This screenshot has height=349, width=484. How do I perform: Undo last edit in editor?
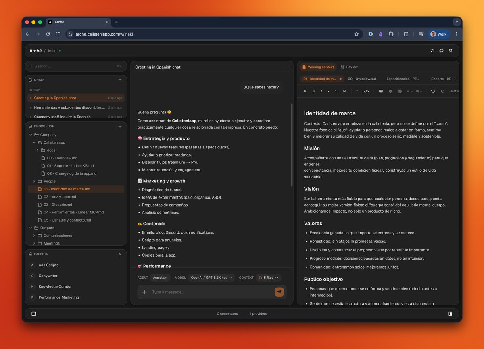pyautogui.click(x=433, y=91)
